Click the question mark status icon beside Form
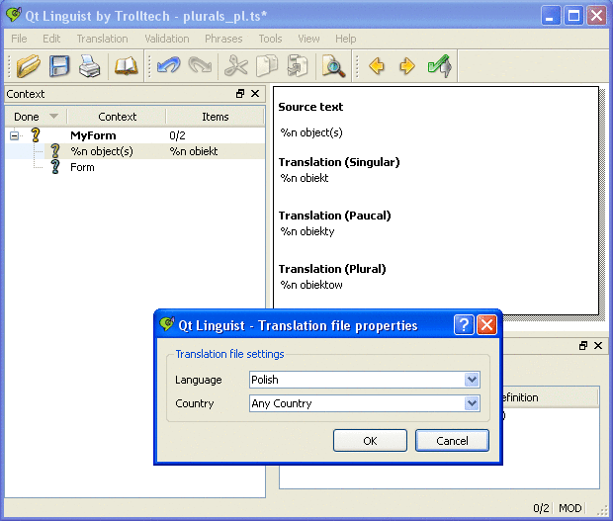Image resolution: width=613 pixels, height=521 pixels. pos(55,167)
